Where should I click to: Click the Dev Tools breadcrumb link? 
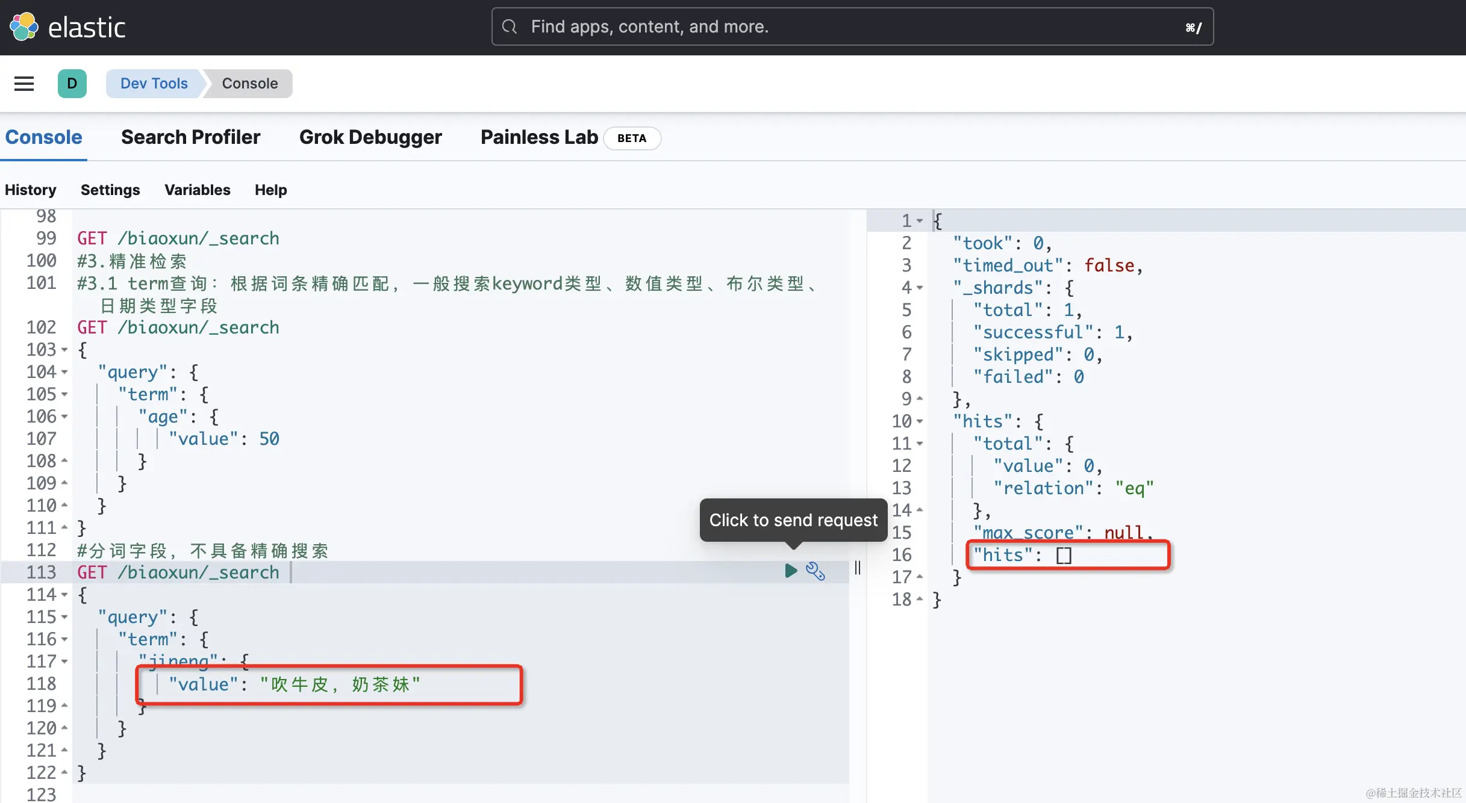pos(154,84)
